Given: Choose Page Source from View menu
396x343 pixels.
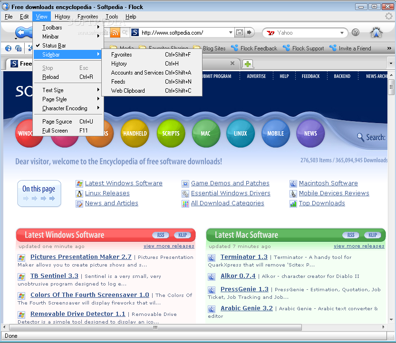Looking at the screenshot, I should (68, 122).
